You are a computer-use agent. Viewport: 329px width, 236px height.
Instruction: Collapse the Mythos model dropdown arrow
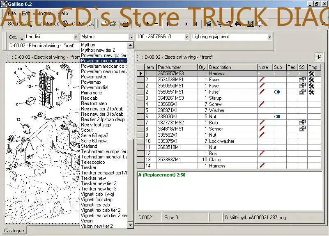click(x=131, y=37)
